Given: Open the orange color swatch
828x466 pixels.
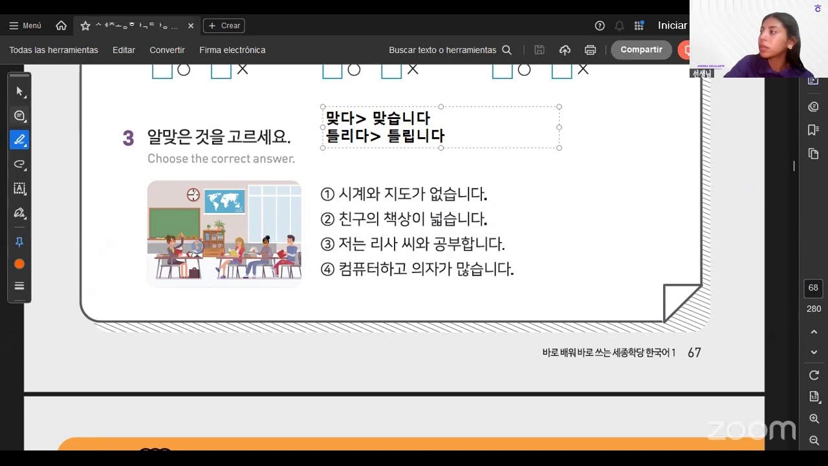Looking at the screenshot, I should point(19,264).
